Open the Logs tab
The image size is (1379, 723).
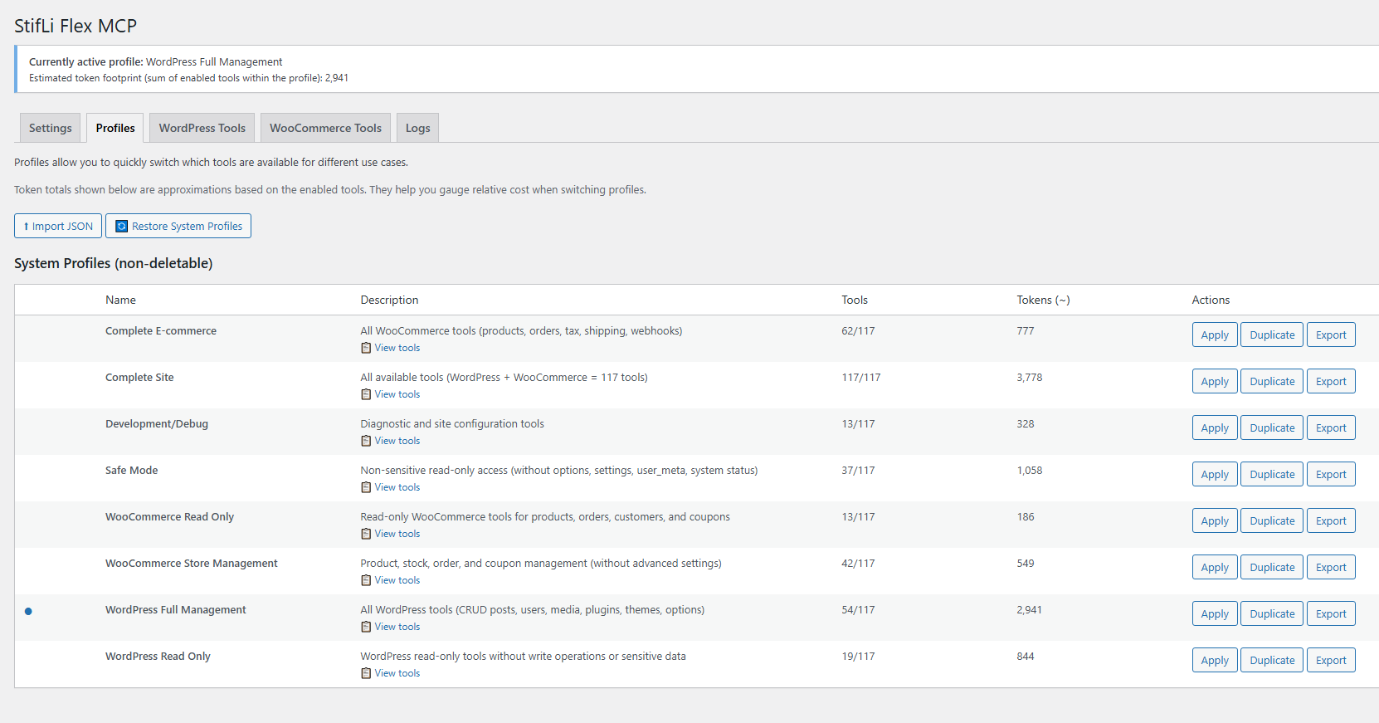(417, 129)
